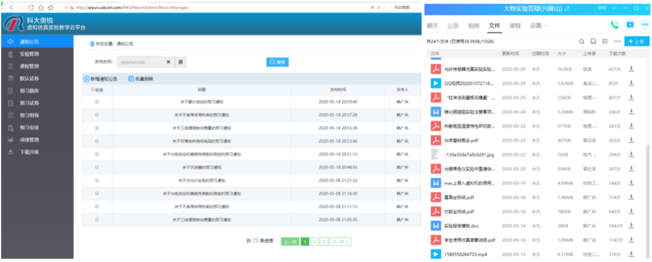Tick the checkbox for the 20:59:40 notice row

pyautogui.click(x=97, y=102)
